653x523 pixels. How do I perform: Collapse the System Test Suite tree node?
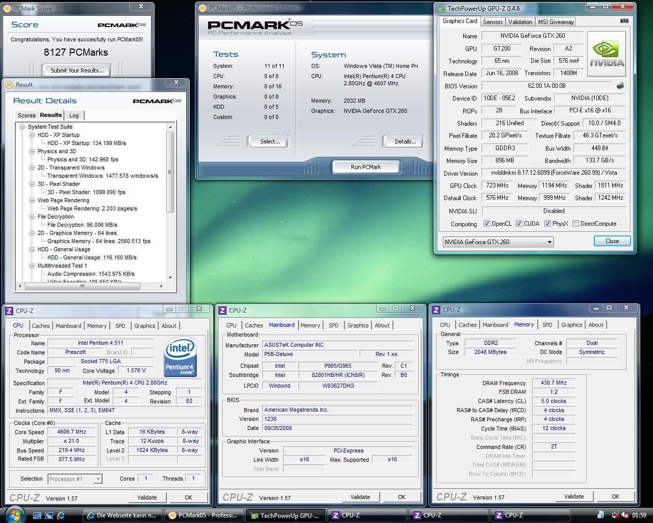coord(22,127)
